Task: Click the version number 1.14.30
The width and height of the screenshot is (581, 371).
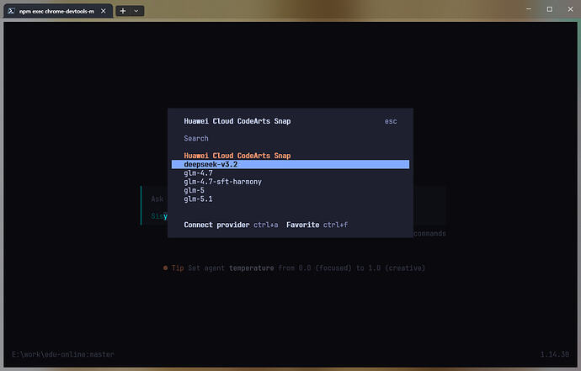Action: coord(555,354)
